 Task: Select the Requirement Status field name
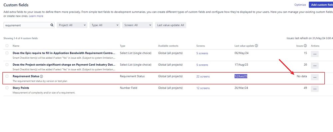point(26,76)
